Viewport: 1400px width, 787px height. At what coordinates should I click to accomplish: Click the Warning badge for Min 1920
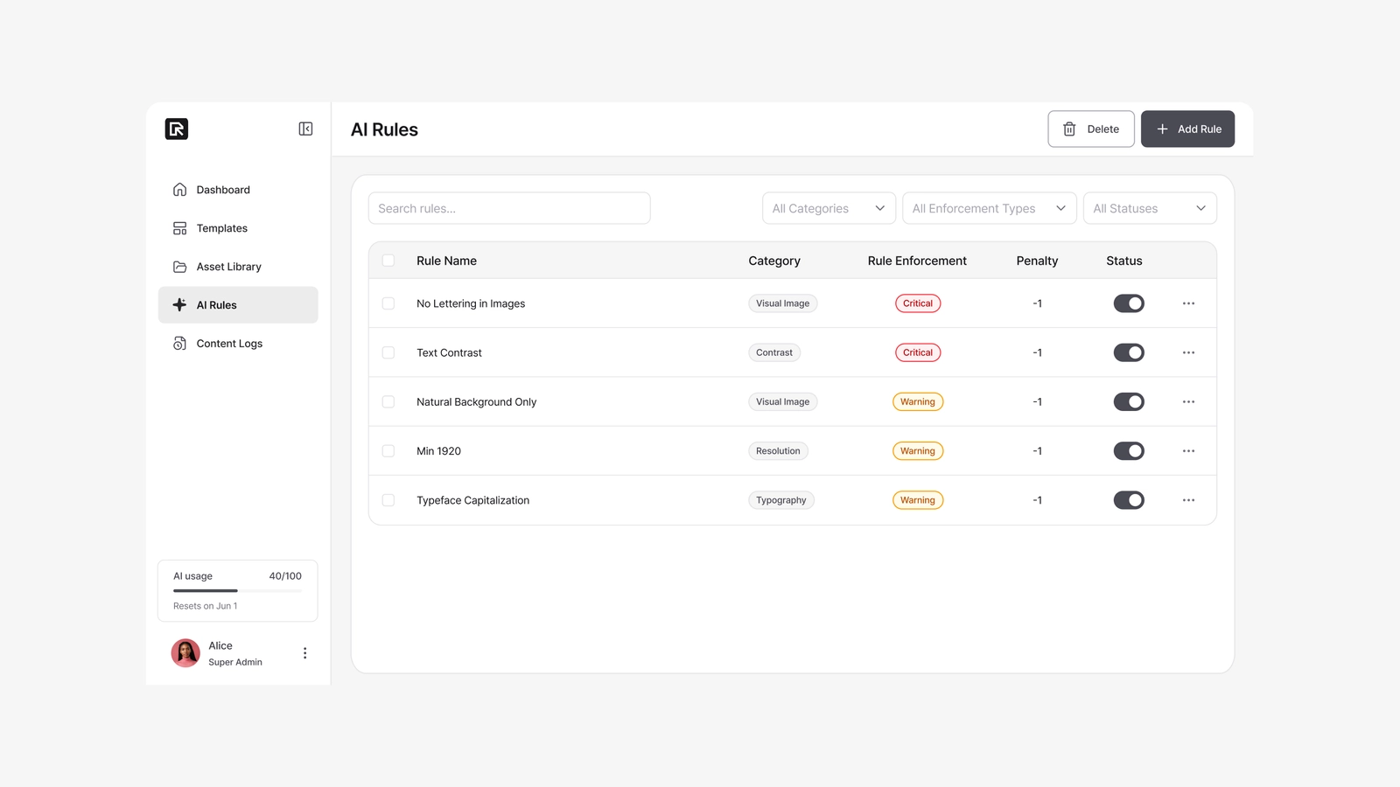tap(918, 451)
